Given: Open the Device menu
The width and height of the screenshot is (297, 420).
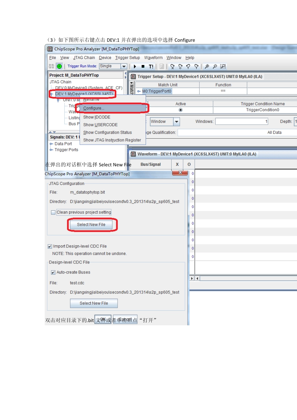Looking at the screenshot, I should [105, 58].
